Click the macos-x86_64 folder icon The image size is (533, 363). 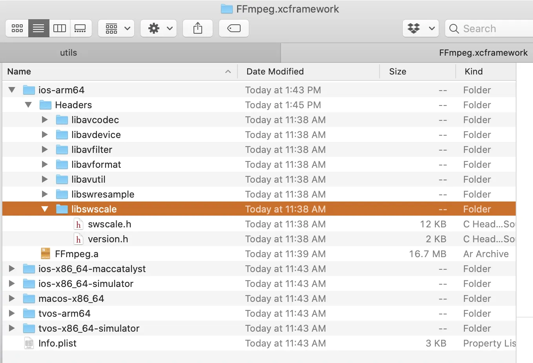[x=29, y=299]
